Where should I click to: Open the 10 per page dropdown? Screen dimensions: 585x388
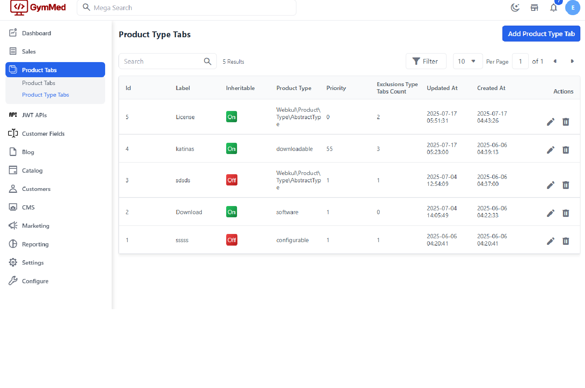pos(467,61)
